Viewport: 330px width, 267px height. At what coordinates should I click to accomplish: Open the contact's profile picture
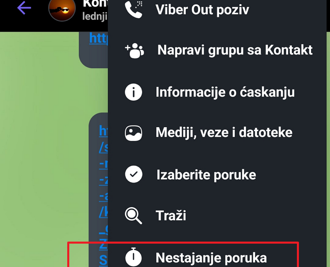(x=62, y=9)
